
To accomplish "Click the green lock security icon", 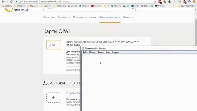I will point(16,2).
